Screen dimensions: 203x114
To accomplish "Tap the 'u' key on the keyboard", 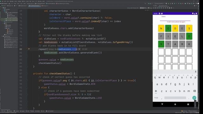I will (182, 77).
